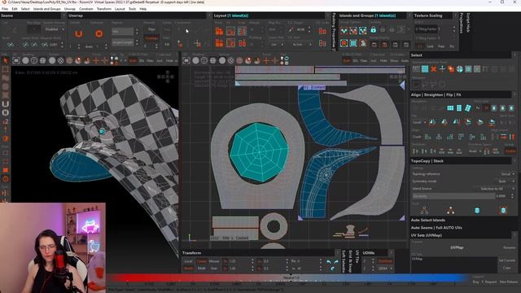Open the Local dropdown in Flip section
Image resolution: width=521 pixels, height=293 pixels.
click(x=419, y=122)
